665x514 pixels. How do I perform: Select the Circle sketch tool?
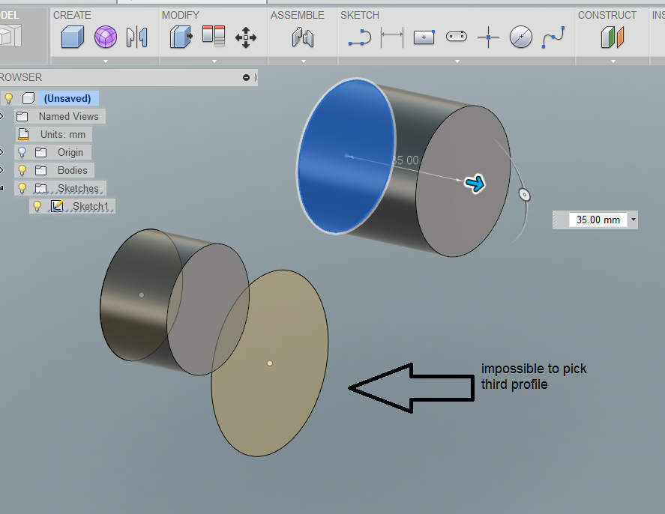[521, 37]
